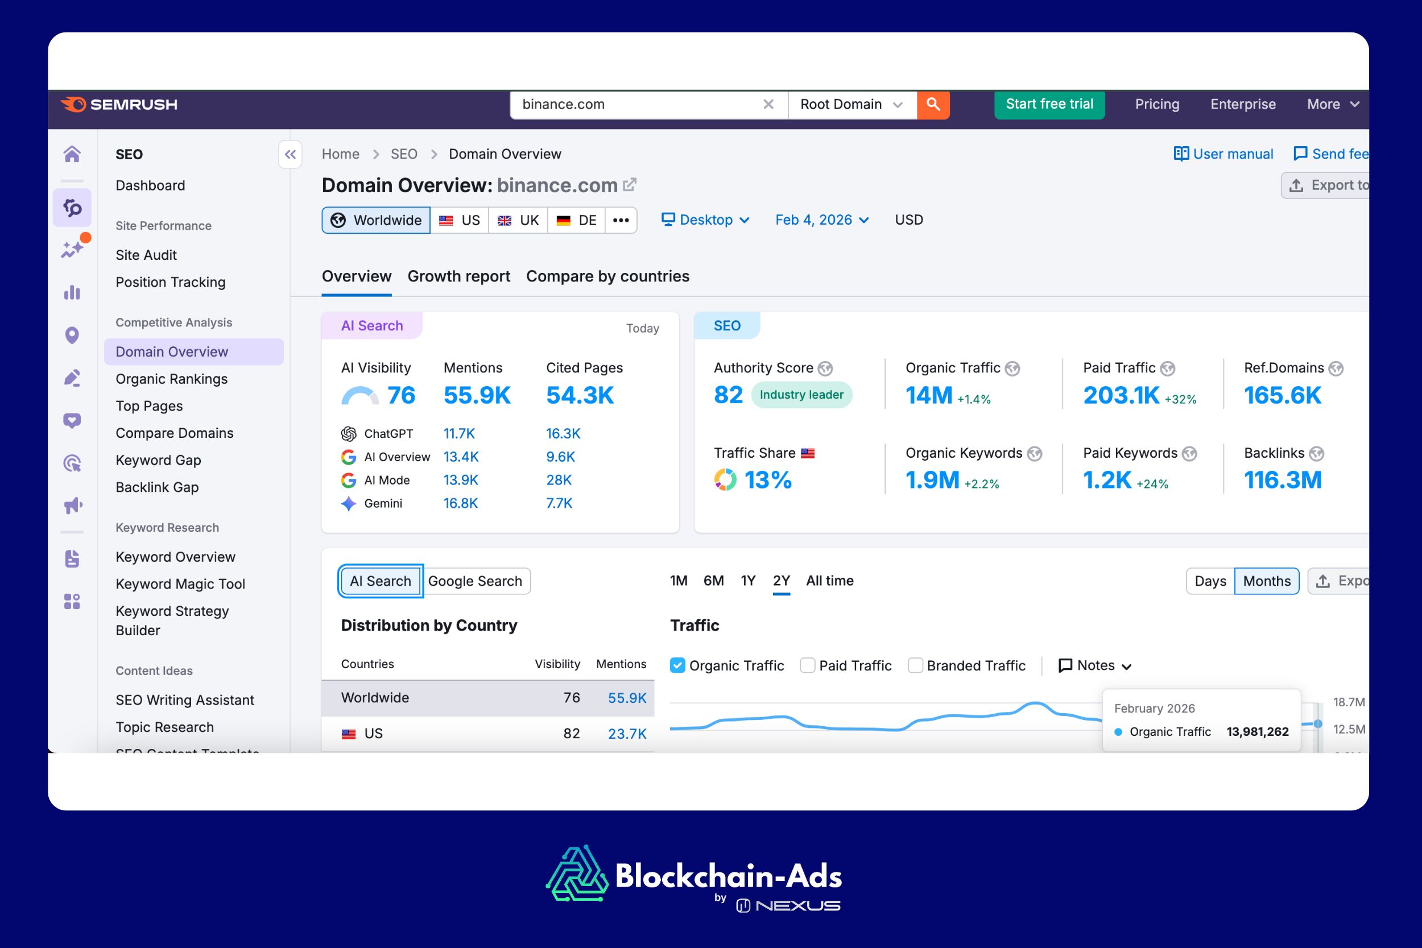Image resolution: width=1422 pixels, height=948 pixels.
Task: Click the February 2026 chart data point
Action: pos(1318,724)
